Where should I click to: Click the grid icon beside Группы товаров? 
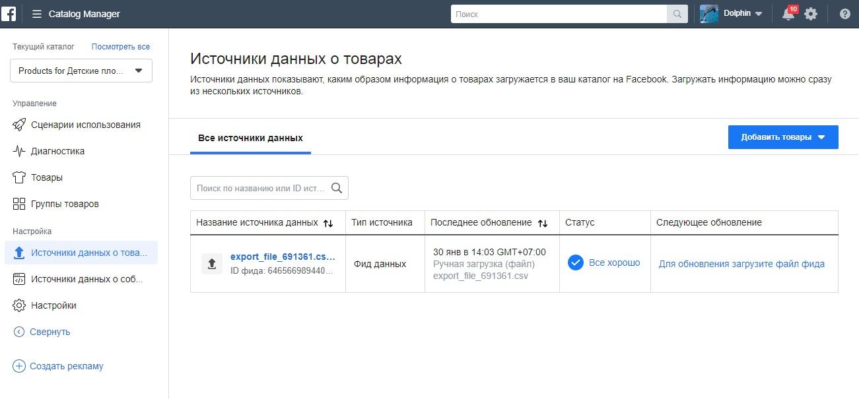point(19,204)
